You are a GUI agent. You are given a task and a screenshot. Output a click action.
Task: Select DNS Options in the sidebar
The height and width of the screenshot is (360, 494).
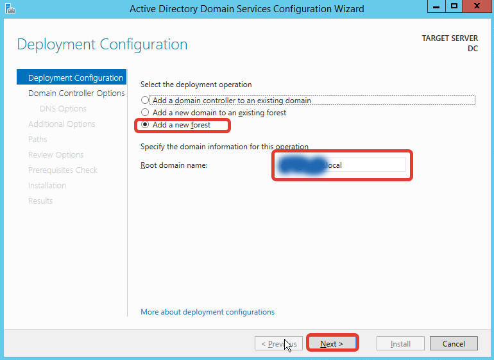point(63,109)
